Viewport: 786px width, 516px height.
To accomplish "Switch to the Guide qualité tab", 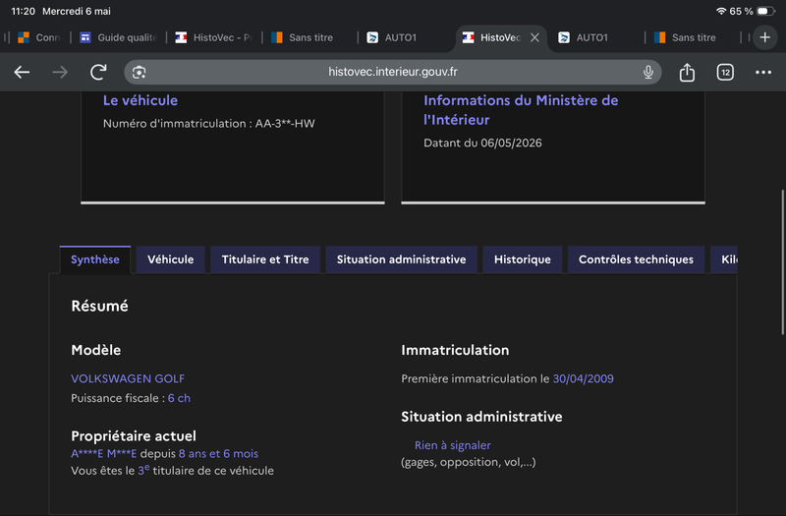I will pyautogui.click(x=118, y=37).
